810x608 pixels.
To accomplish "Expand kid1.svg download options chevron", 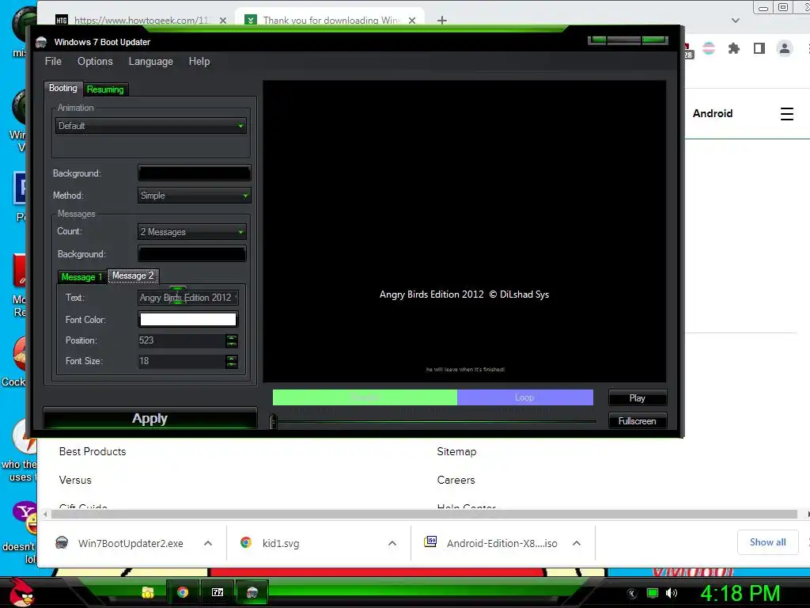I will point(392,543).
